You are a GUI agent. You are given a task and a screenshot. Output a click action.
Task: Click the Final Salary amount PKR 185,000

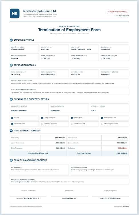click(60, 138)
